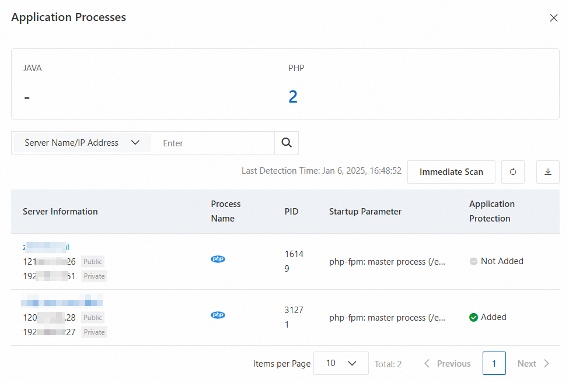This screenshot has height=383, width=569.
Task: Click Process Name column header
Action: click(226, 211)
